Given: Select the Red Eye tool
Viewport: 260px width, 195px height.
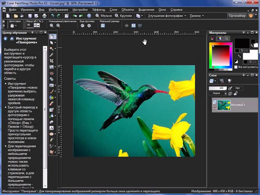Looking at the screenshot, I should [x=51, y=73].
